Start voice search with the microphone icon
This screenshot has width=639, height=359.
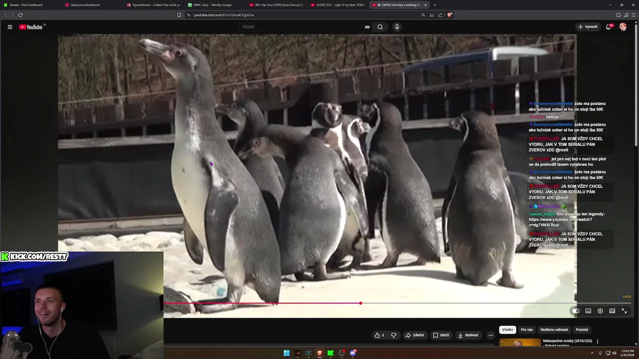pyautogui.click(x=397, y=27)
